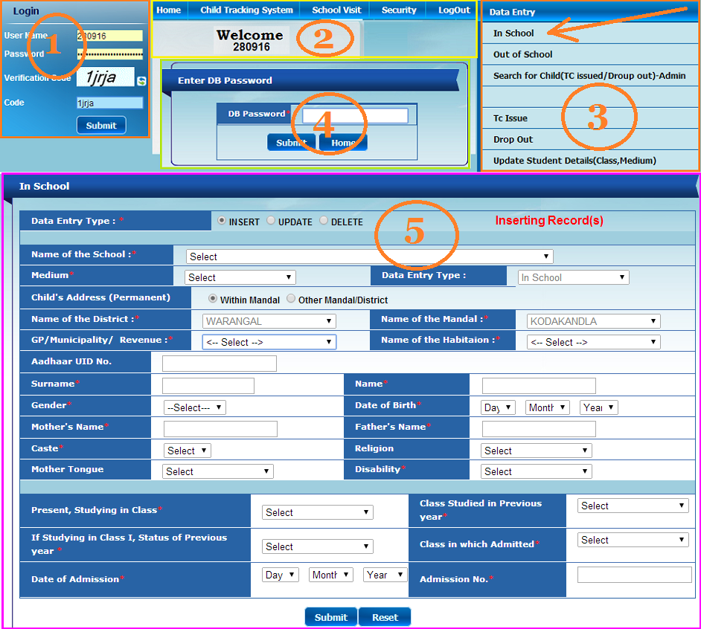
Task: Open the Gender select list
Action: [x=195, y=407]
